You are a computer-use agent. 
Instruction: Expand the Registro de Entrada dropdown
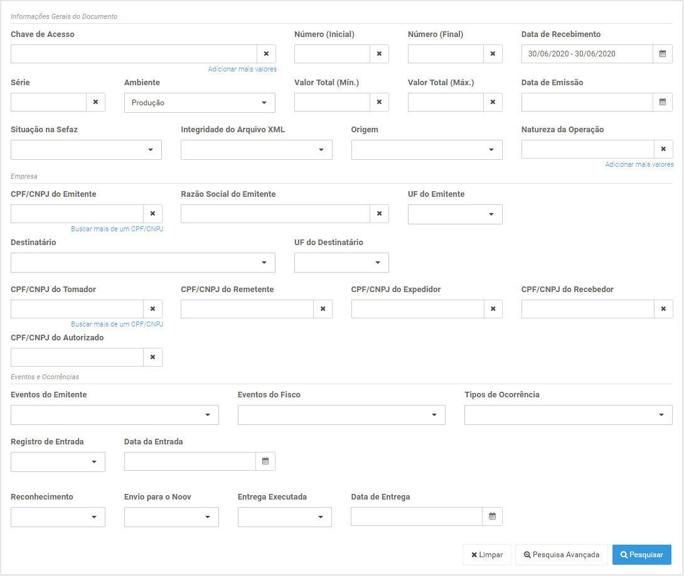(58, 462)
